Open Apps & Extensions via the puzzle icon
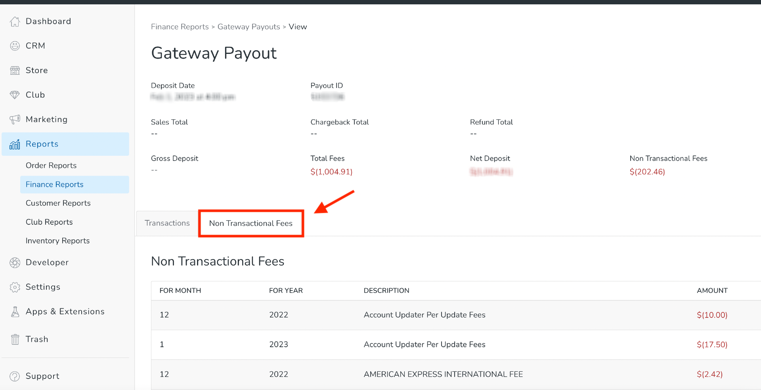The width and height of the screenshot is (761, 390). 15,312
